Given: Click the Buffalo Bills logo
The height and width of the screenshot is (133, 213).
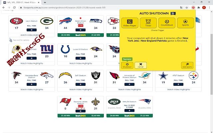Looking at the screenshot, I should (x=66, y=21).
